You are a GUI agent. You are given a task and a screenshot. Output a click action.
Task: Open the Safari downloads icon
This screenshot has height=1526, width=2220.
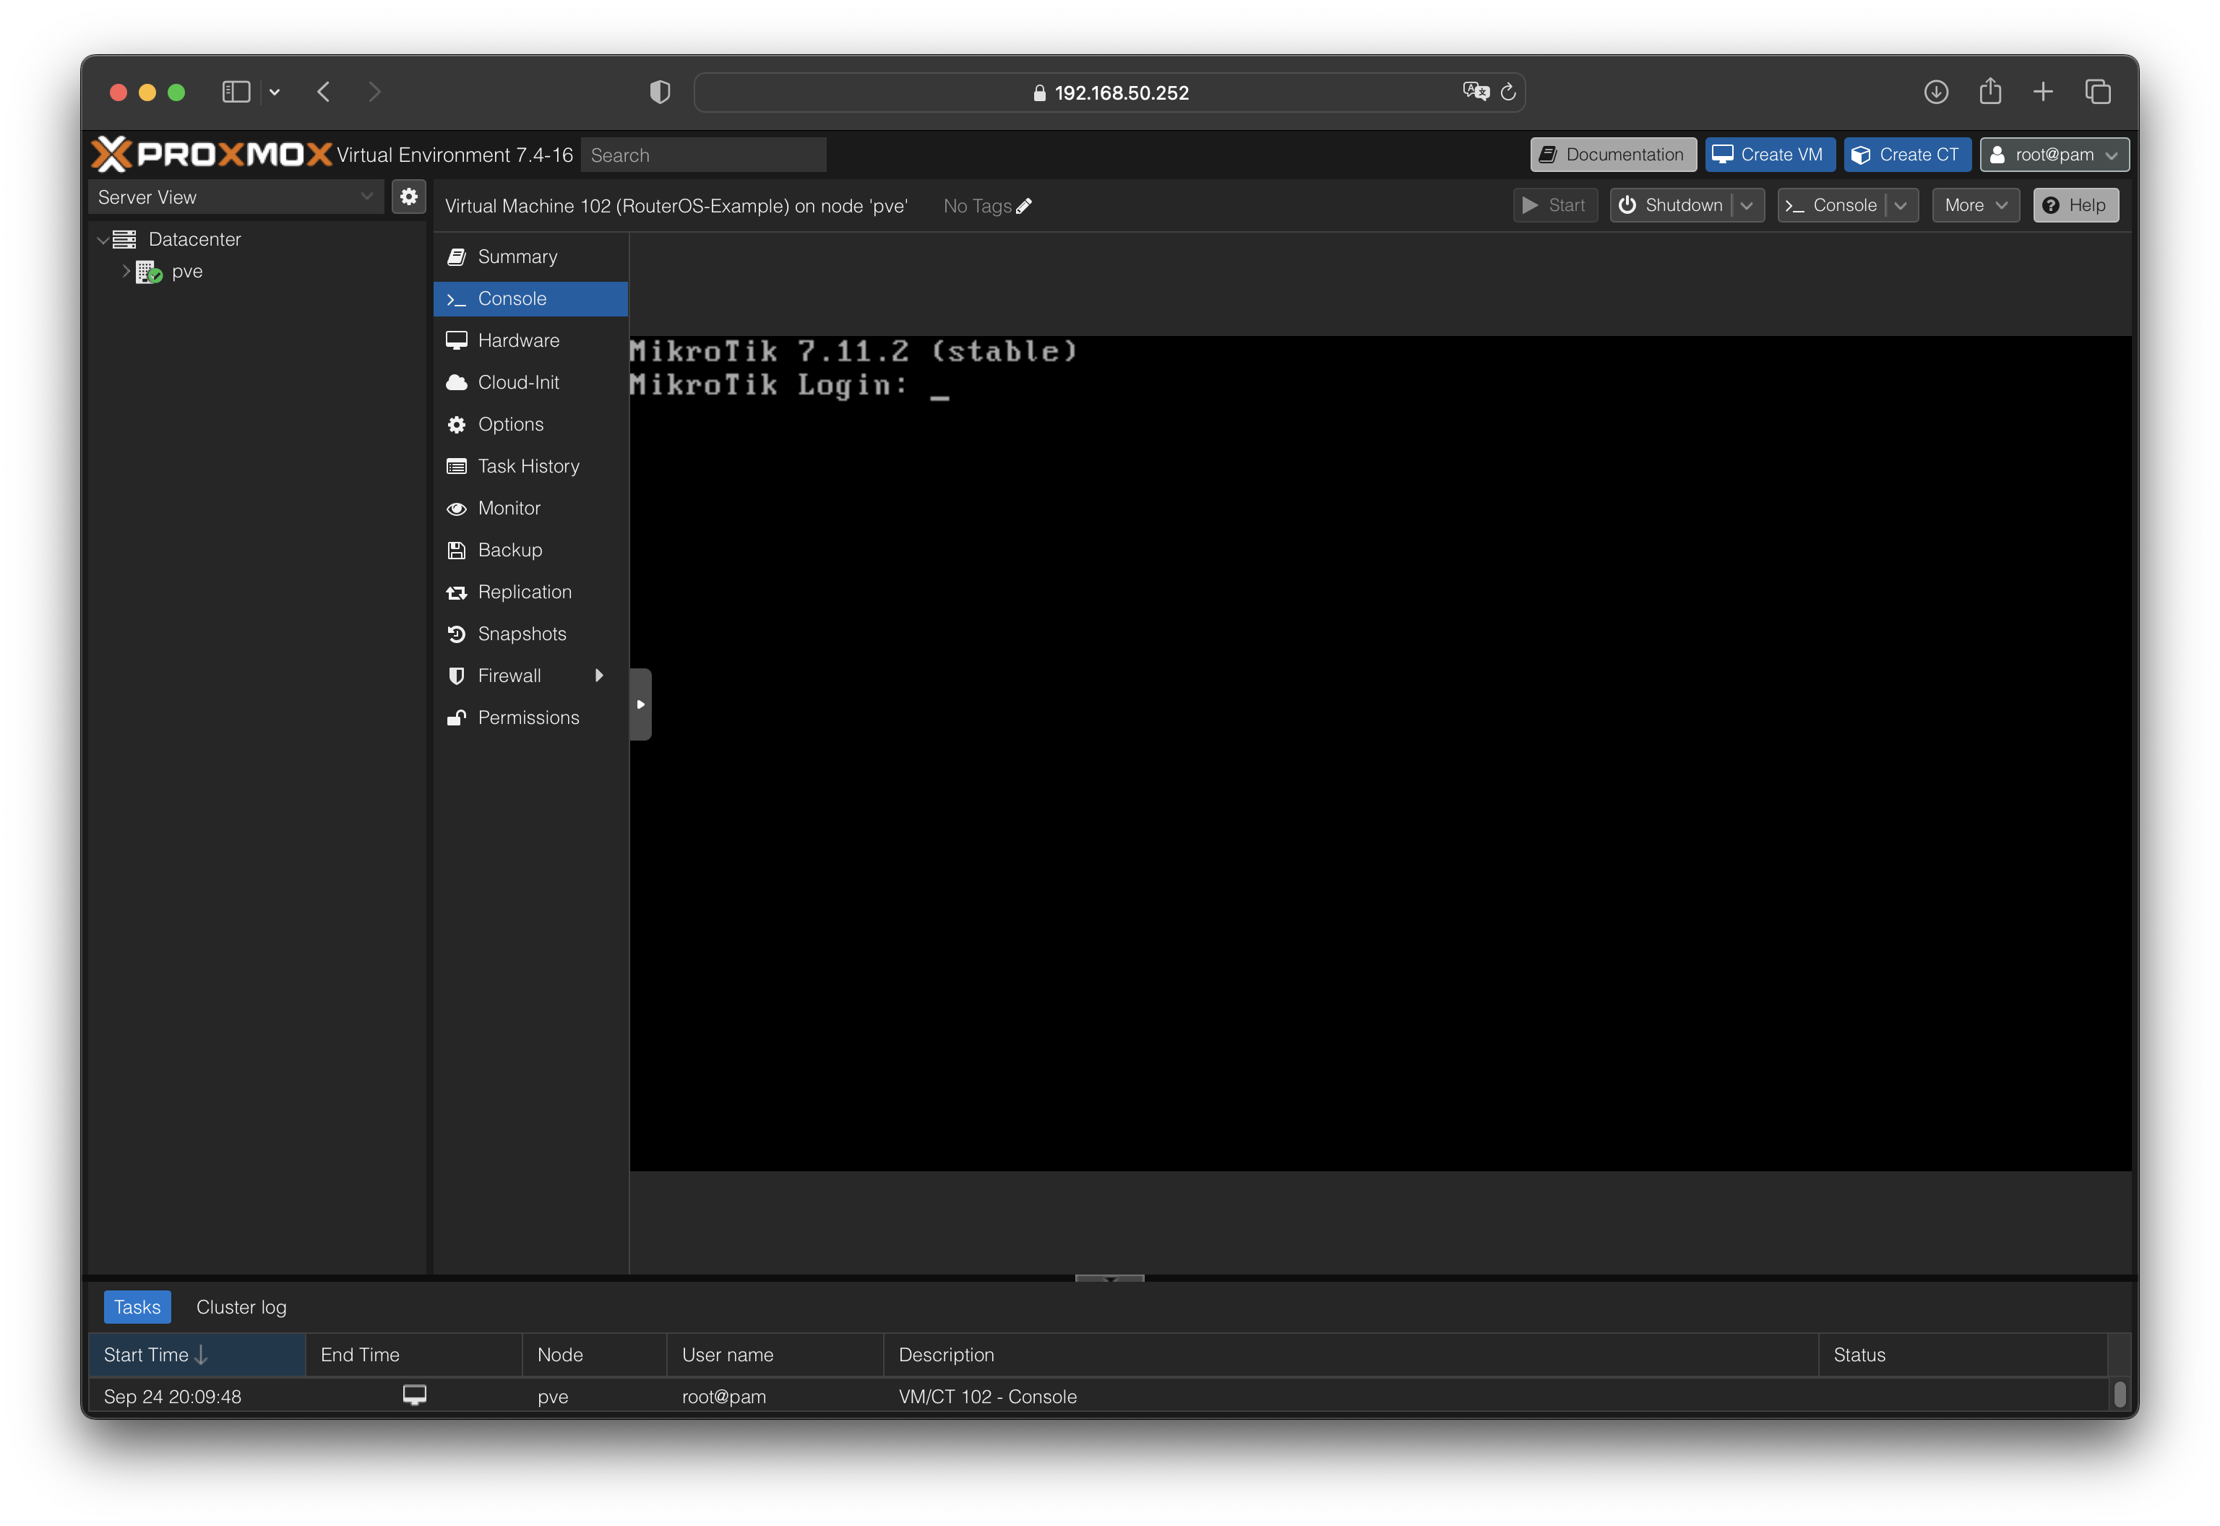tap(1936, 92)
